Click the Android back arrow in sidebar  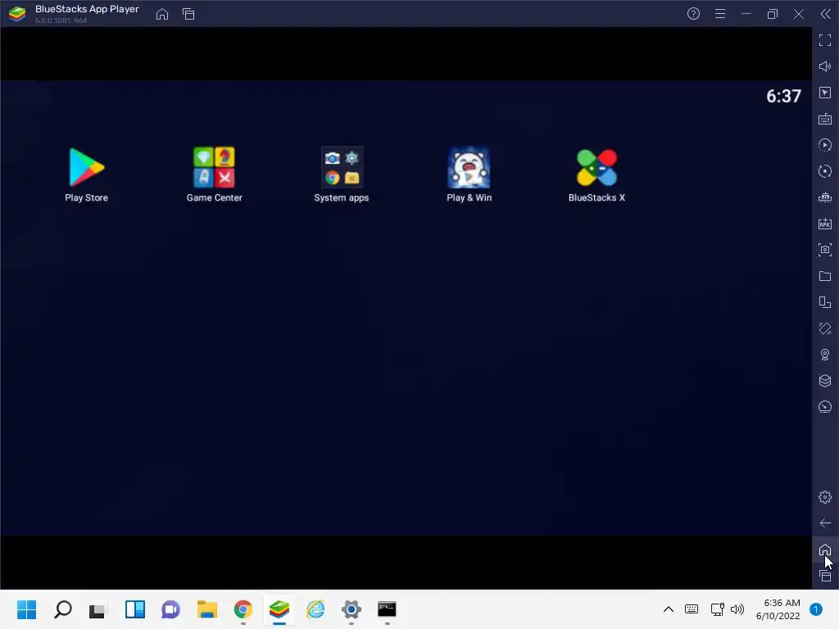coord(825,523)
